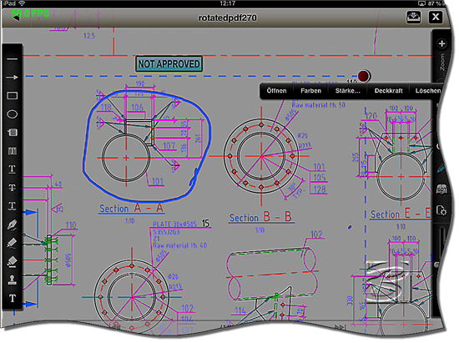This screenshot has width=459, height=343.
Task: Select the Strikethrough text tool
Action: (x=12, y=188)
